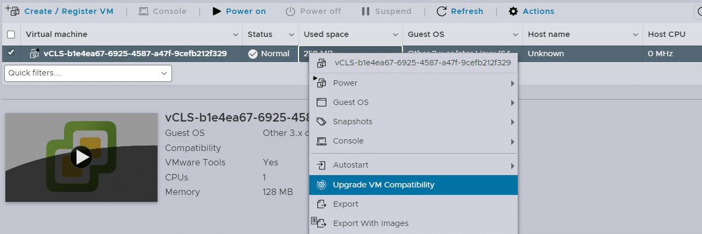Click the 128 MB memory value

click(x=278, y=192)
